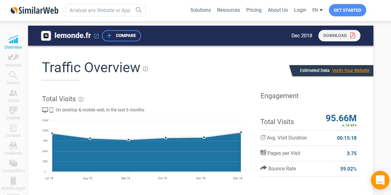The image size is (391, 195).
Task: Click the Dec '18 chart data point
Action: tap(241, 132)
